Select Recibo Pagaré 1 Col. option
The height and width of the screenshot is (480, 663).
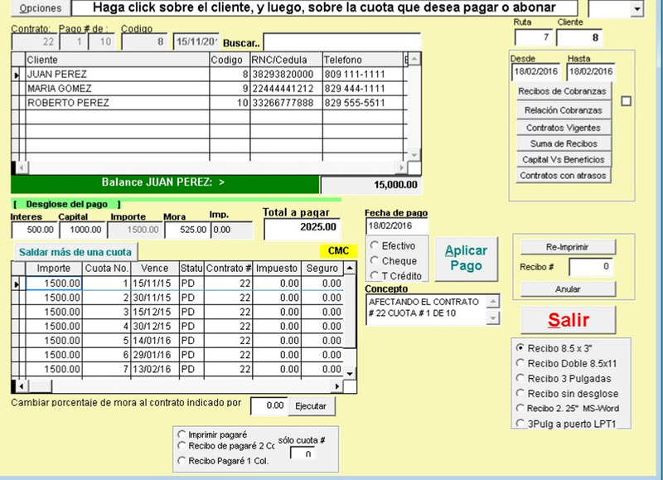pyautogui.click(x=223, y=461)
